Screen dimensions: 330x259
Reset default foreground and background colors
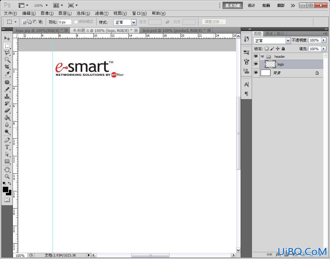point(4,183)
